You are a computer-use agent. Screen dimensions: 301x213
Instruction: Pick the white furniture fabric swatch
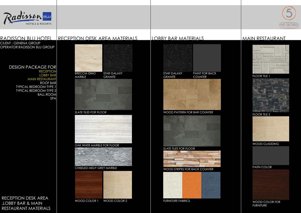(x=173, y=185)
